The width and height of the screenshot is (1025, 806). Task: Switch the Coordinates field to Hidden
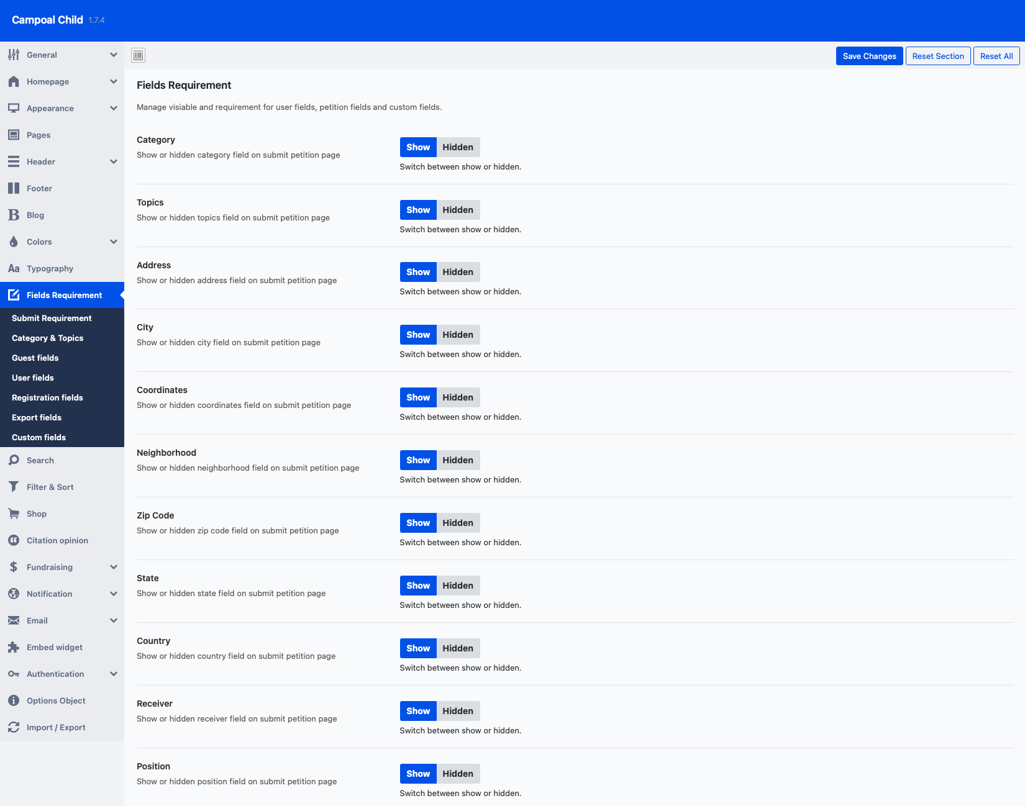point(458,397)
